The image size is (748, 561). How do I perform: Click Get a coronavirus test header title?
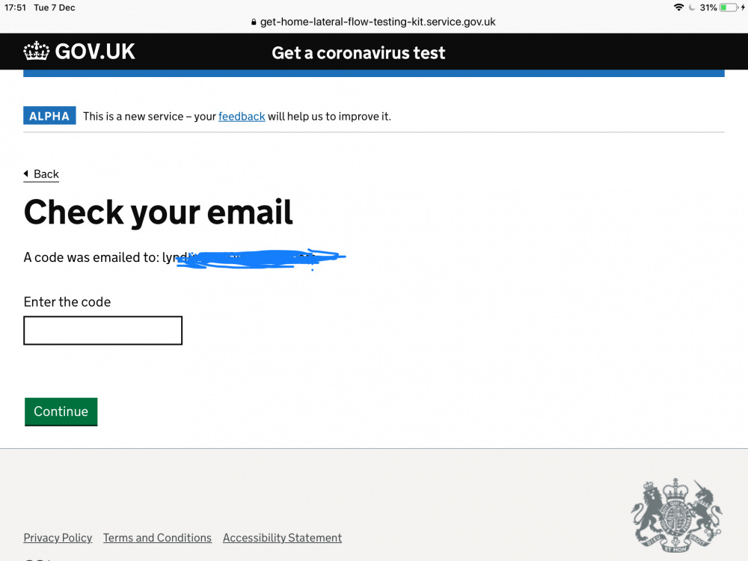[358, 52]
